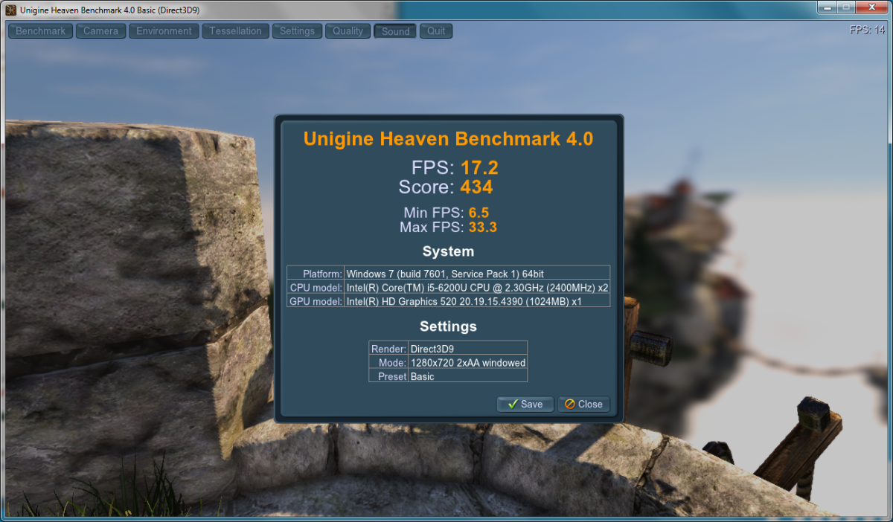Minimize the Heaven Benchmark window

point(828,8)
